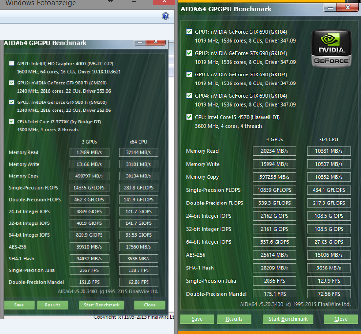This screenshot has height=334, width=361.
Task: Uncheck GPU1 GeForce GTX 690
Action: point(189,32)
